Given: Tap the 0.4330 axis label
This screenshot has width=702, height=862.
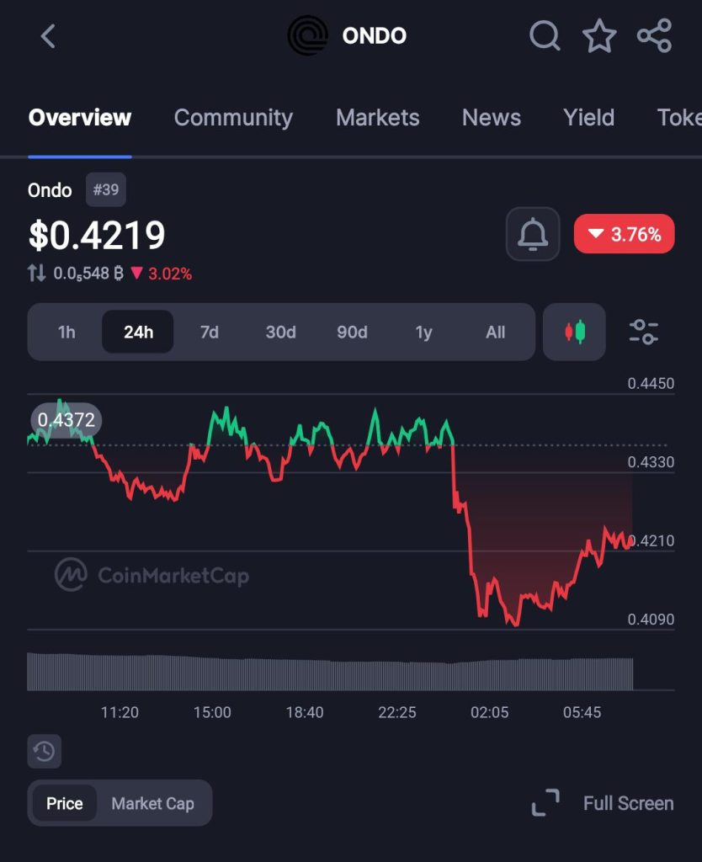Looking at the screenshot, I should 651,462.
